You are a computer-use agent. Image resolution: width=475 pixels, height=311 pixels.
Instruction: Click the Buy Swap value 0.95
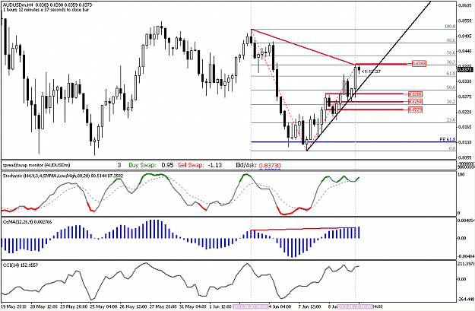point(167,165)
